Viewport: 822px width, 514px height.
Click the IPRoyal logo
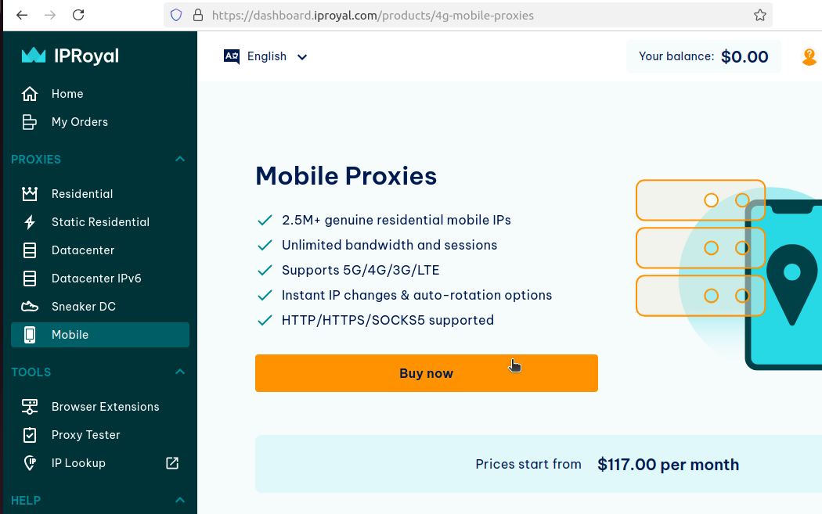pyautogui.click(x=70, y=56)
